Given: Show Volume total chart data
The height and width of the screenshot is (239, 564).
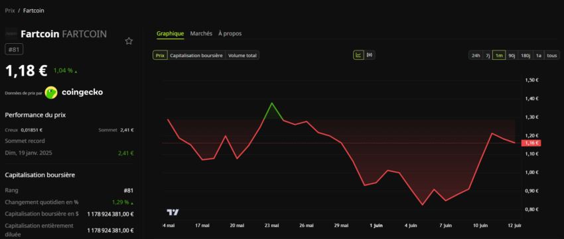Looking at the screenshot, I should (242, 55).
